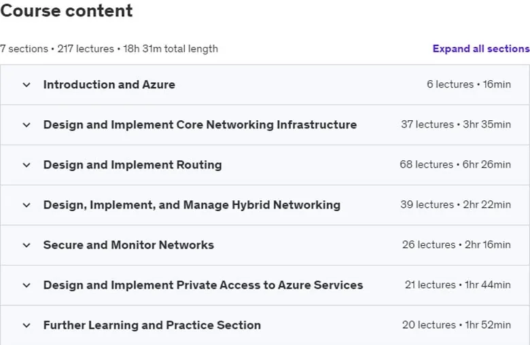Expand Design and Implement Core Networking Infrastructure chevron
Viewport: 530px width, 345px height.
[26, 125]
